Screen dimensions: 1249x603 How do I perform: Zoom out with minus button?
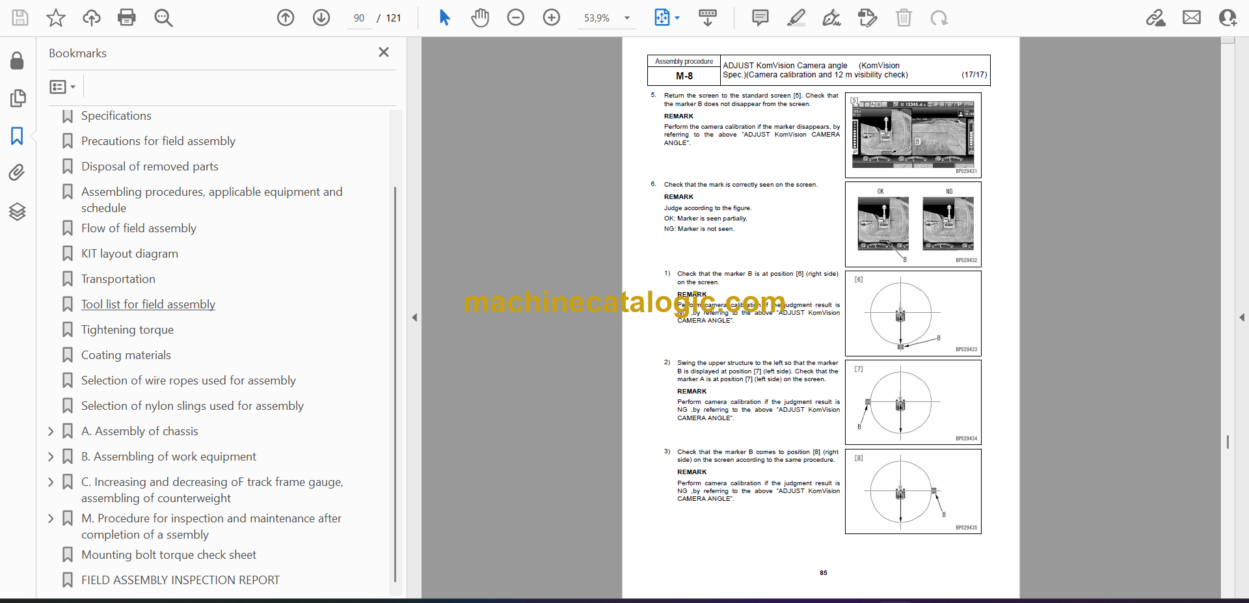click(x=516, y=18)
